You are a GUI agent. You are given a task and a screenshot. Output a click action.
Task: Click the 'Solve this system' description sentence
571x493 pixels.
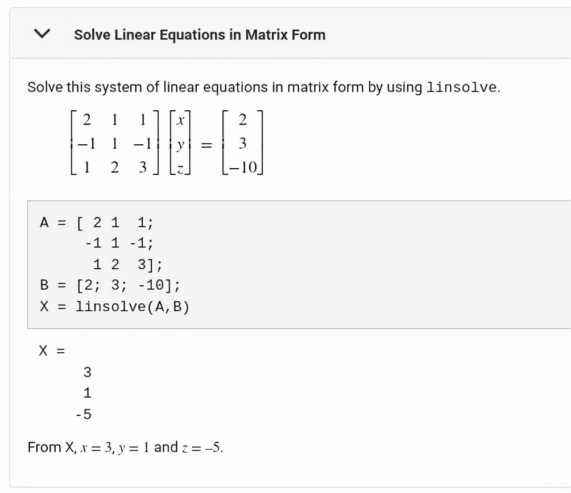point(264,87)
